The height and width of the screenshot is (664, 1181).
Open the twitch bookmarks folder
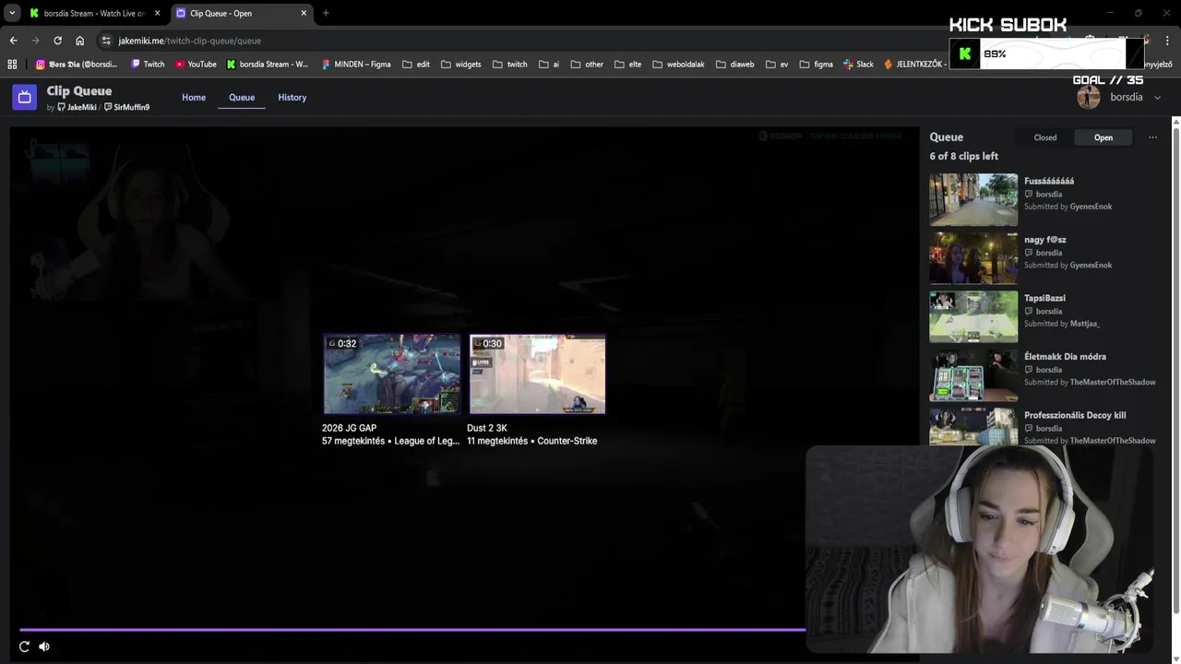509,65
